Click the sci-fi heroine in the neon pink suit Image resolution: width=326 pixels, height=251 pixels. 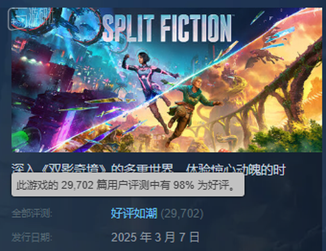tap(149, 87)
